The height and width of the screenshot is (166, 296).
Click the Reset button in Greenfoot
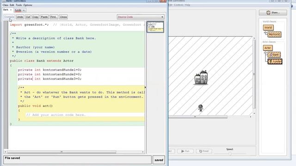204,151
